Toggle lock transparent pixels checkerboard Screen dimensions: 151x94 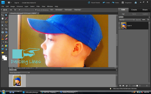point(137,86)
